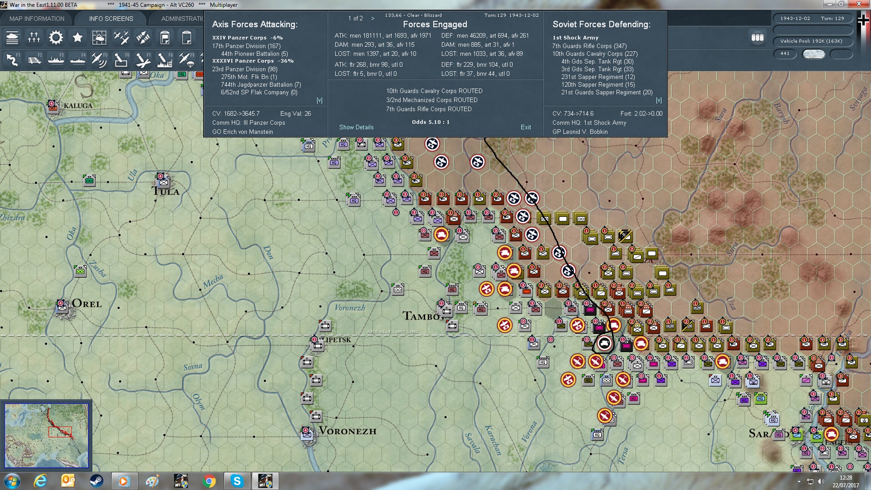Open the blank clipboard report icon
The width and height of the screenshot is (871, 490).
point(186,38)
